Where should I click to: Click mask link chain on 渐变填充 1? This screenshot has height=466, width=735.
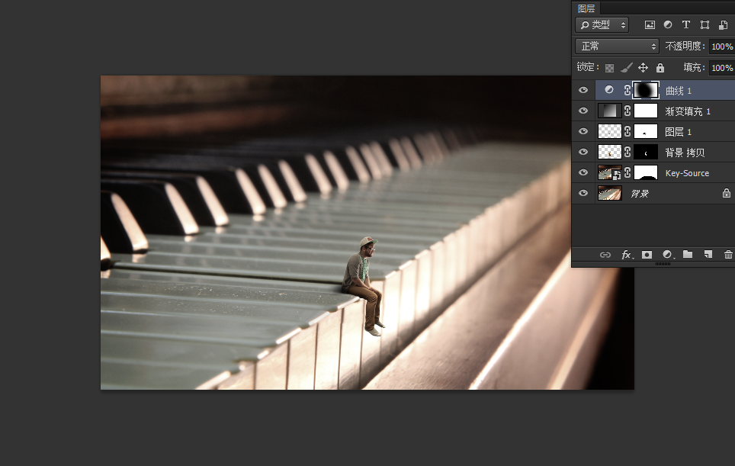click(627, 111)
